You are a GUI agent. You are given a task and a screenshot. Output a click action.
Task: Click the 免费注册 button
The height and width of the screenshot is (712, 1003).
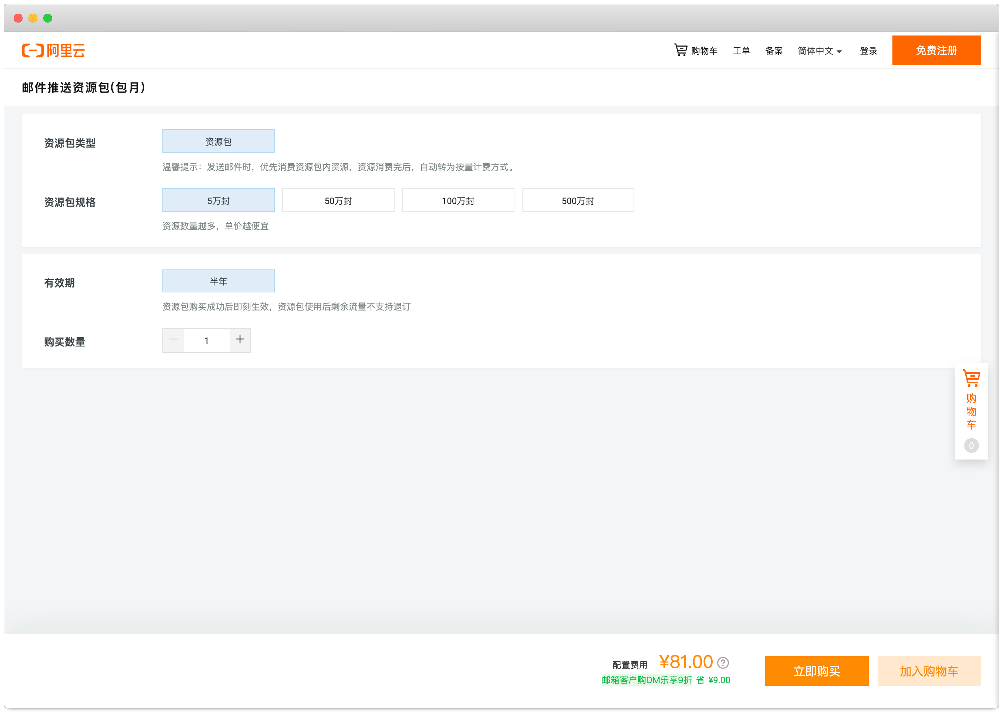(936, 50)
